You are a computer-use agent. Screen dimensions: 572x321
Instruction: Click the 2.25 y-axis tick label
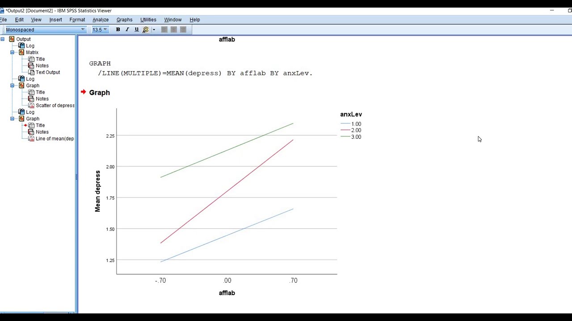click(x=110, y=136)
